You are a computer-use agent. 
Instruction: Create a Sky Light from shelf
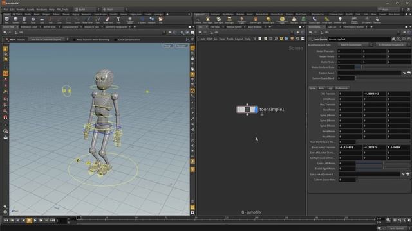click(x=294, y=20)
